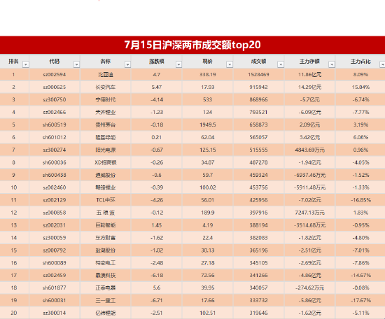Select the net amount cell 3.42亿元
This screenshot has height=319, width=385.
[x=309, y=137]
